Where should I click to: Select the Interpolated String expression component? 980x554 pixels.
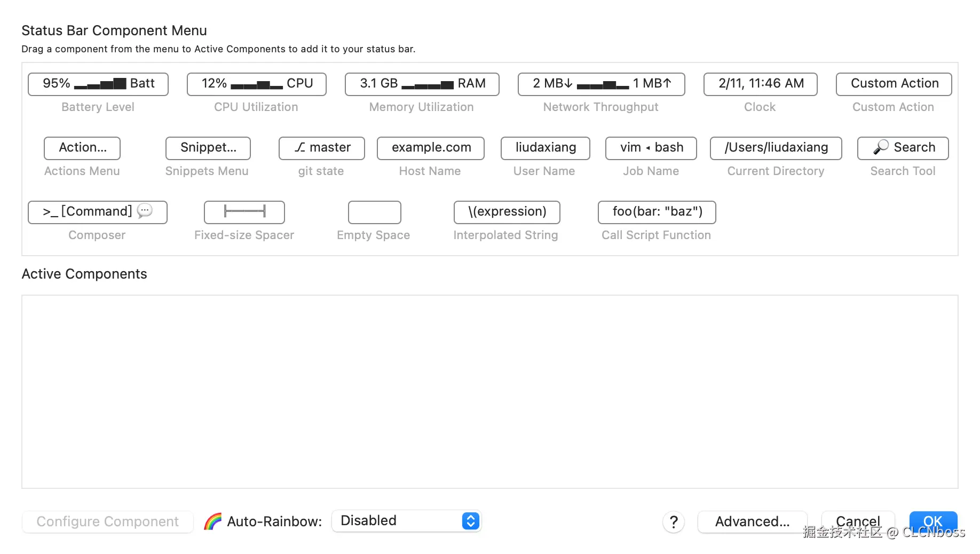click(x=507, y=212)
